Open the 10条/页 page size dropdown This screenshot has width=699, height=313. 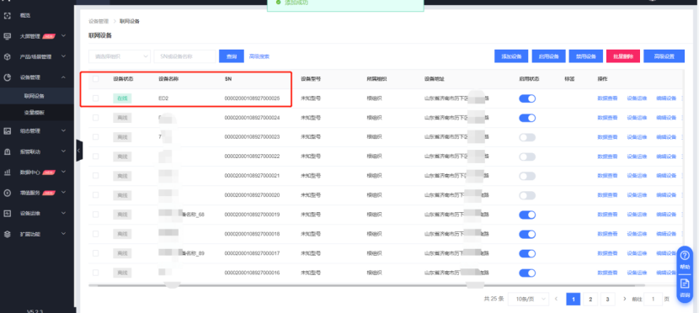[x=529, y=300]
